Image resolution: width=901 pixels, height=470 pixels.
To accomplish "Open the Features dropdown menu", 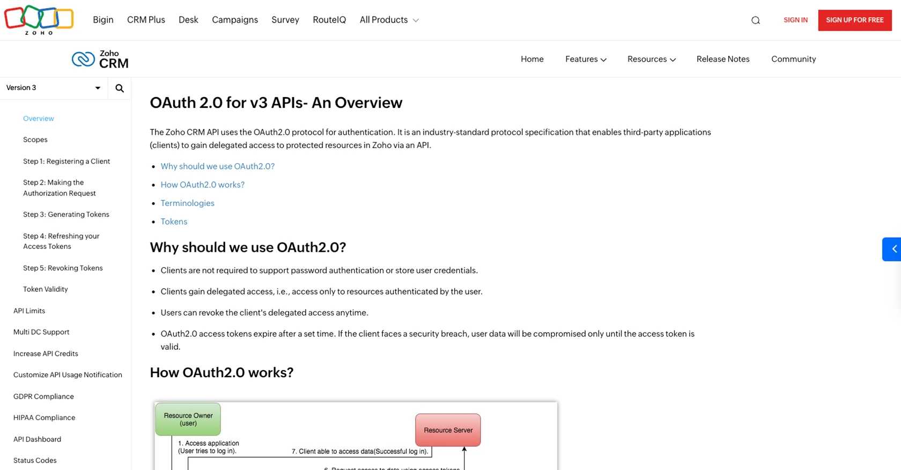I will coord(586,59).
